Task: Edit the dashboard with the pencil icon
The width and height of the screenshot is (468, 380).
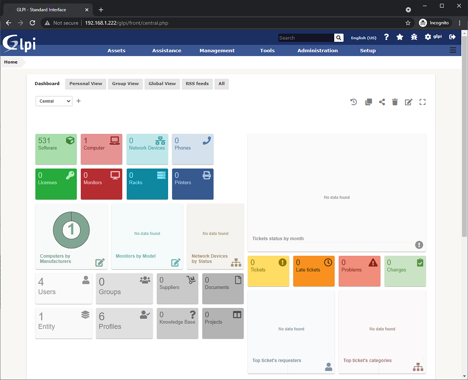Action: pos(408,102)
